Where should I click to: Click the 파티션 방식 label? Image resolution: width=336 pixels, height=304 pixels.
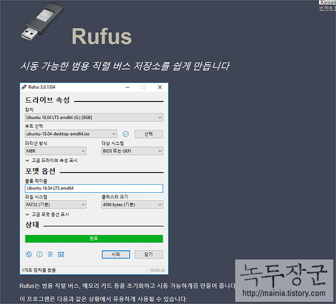(x=36, y=143)
